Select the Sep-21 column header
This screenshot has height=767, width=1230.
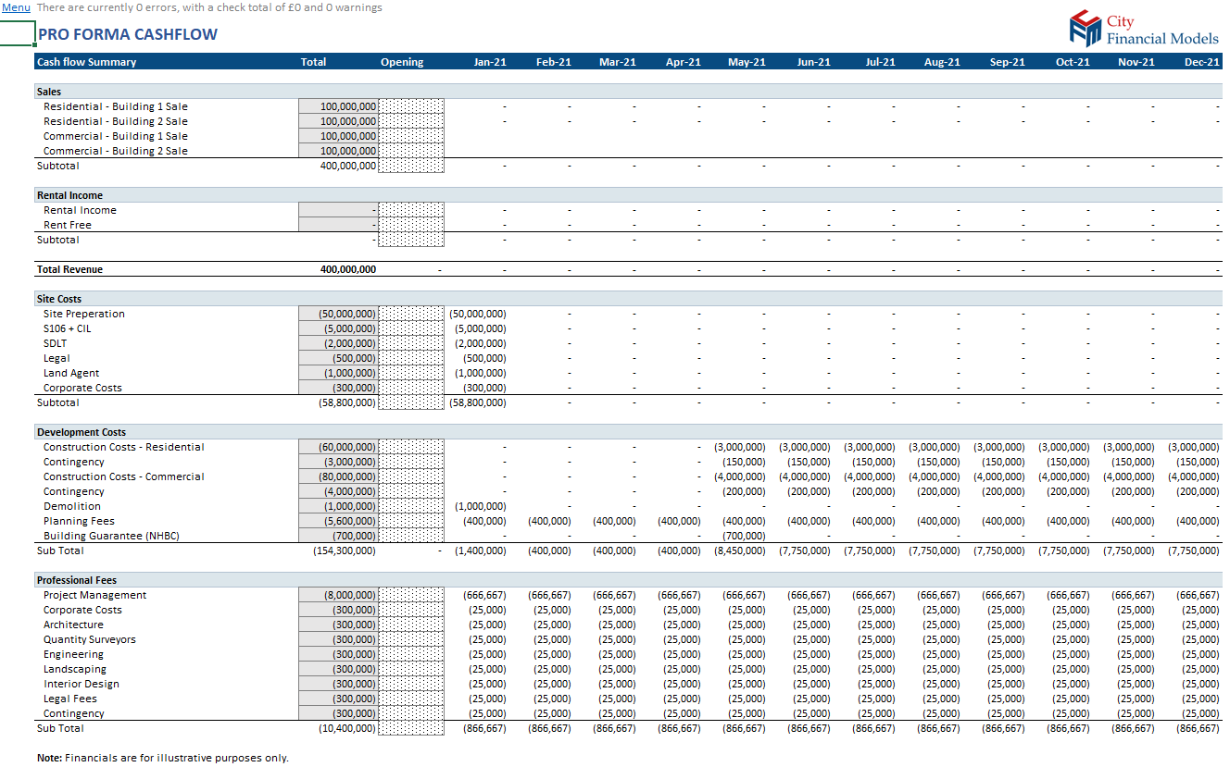coord(1008,62)
